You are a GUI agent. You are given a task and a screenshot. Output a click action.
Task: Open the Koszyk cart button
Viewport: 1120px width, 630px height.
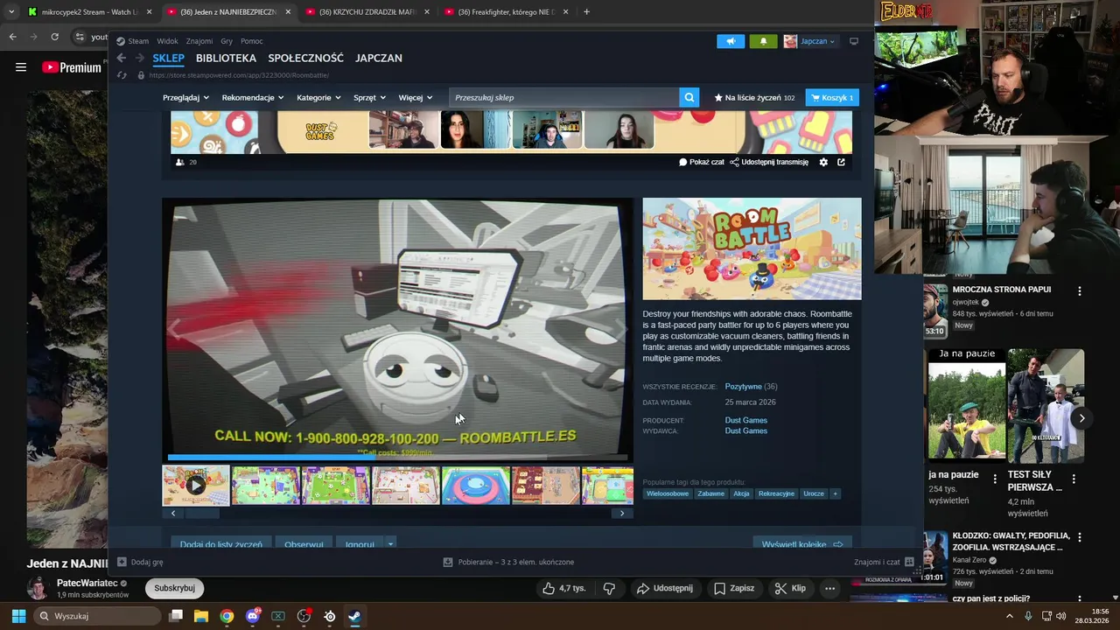point(832,97)
